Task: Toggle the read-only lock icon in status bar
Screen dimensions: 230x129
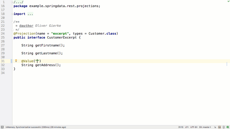Action: 215,127
